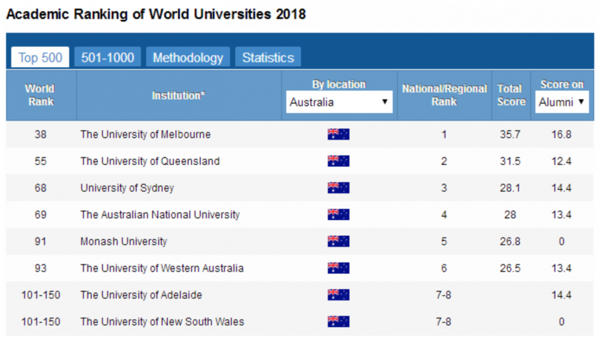Click national rank 1 for Melbourne
The image size is (602, 347).
coord(444,135)
